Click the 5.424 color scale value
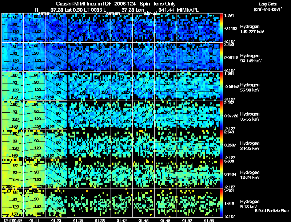Screen dimensions: 291x222 click(229, 190)
